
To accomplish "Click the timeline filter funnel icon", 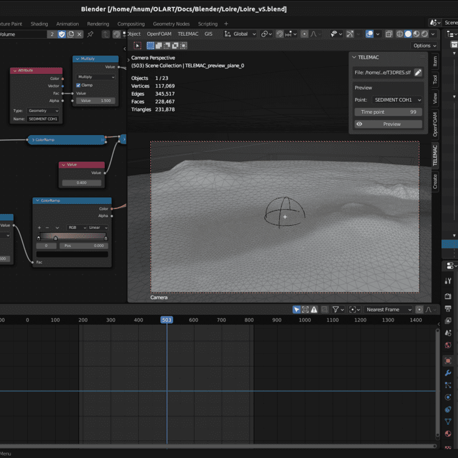I will [x=335, y=310].
